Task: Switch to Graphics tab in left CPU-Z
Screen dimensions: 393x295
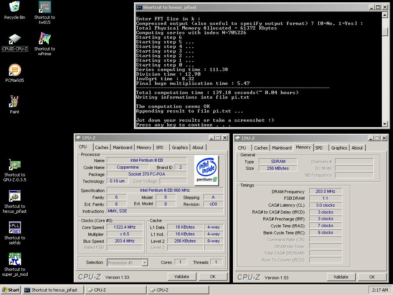Action: click(180, 147)
